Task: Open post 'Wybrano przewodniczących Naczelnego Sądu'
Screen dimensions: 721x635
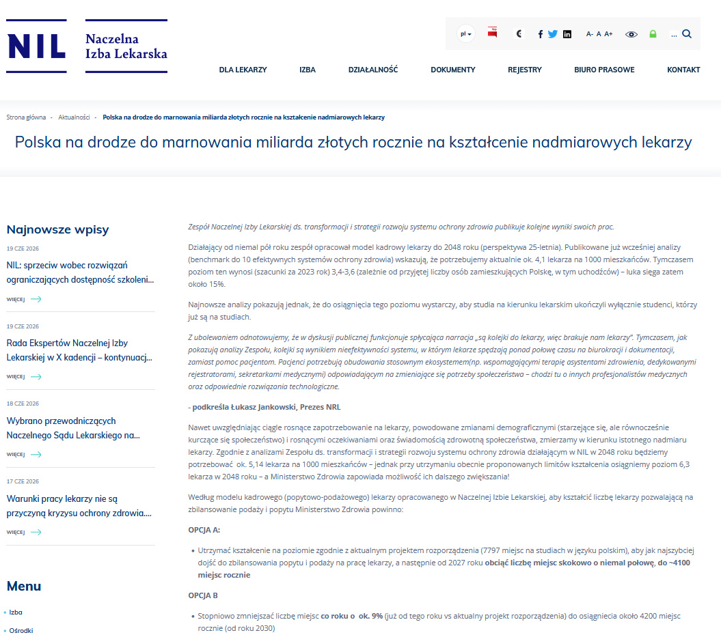Action: (73, 428)
